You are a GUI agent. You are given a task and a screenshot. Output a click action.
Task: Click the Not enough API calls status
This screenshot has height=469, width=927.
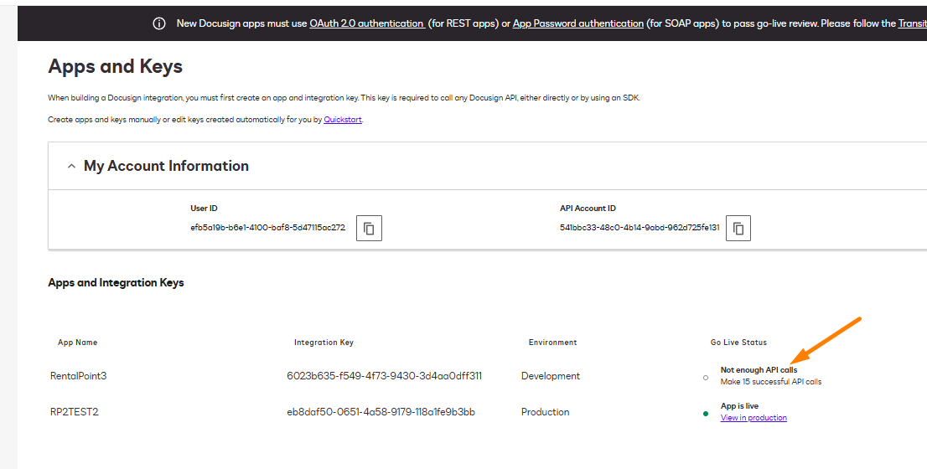(x=759, y=370)
